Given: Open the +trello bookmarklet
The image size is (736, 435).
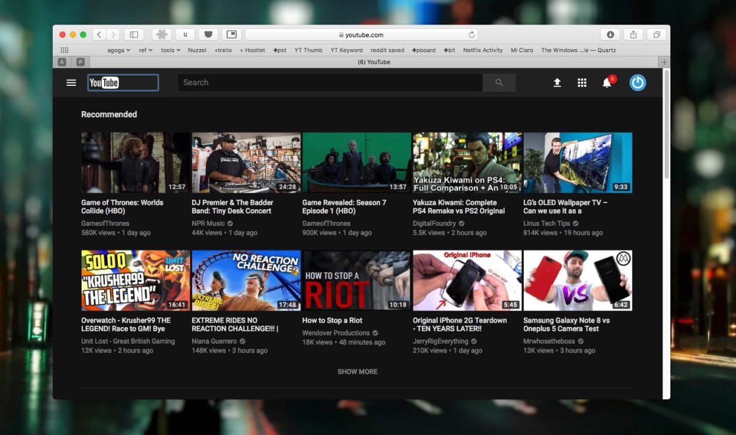Looking at the screenshot, I should click(224, 50).
